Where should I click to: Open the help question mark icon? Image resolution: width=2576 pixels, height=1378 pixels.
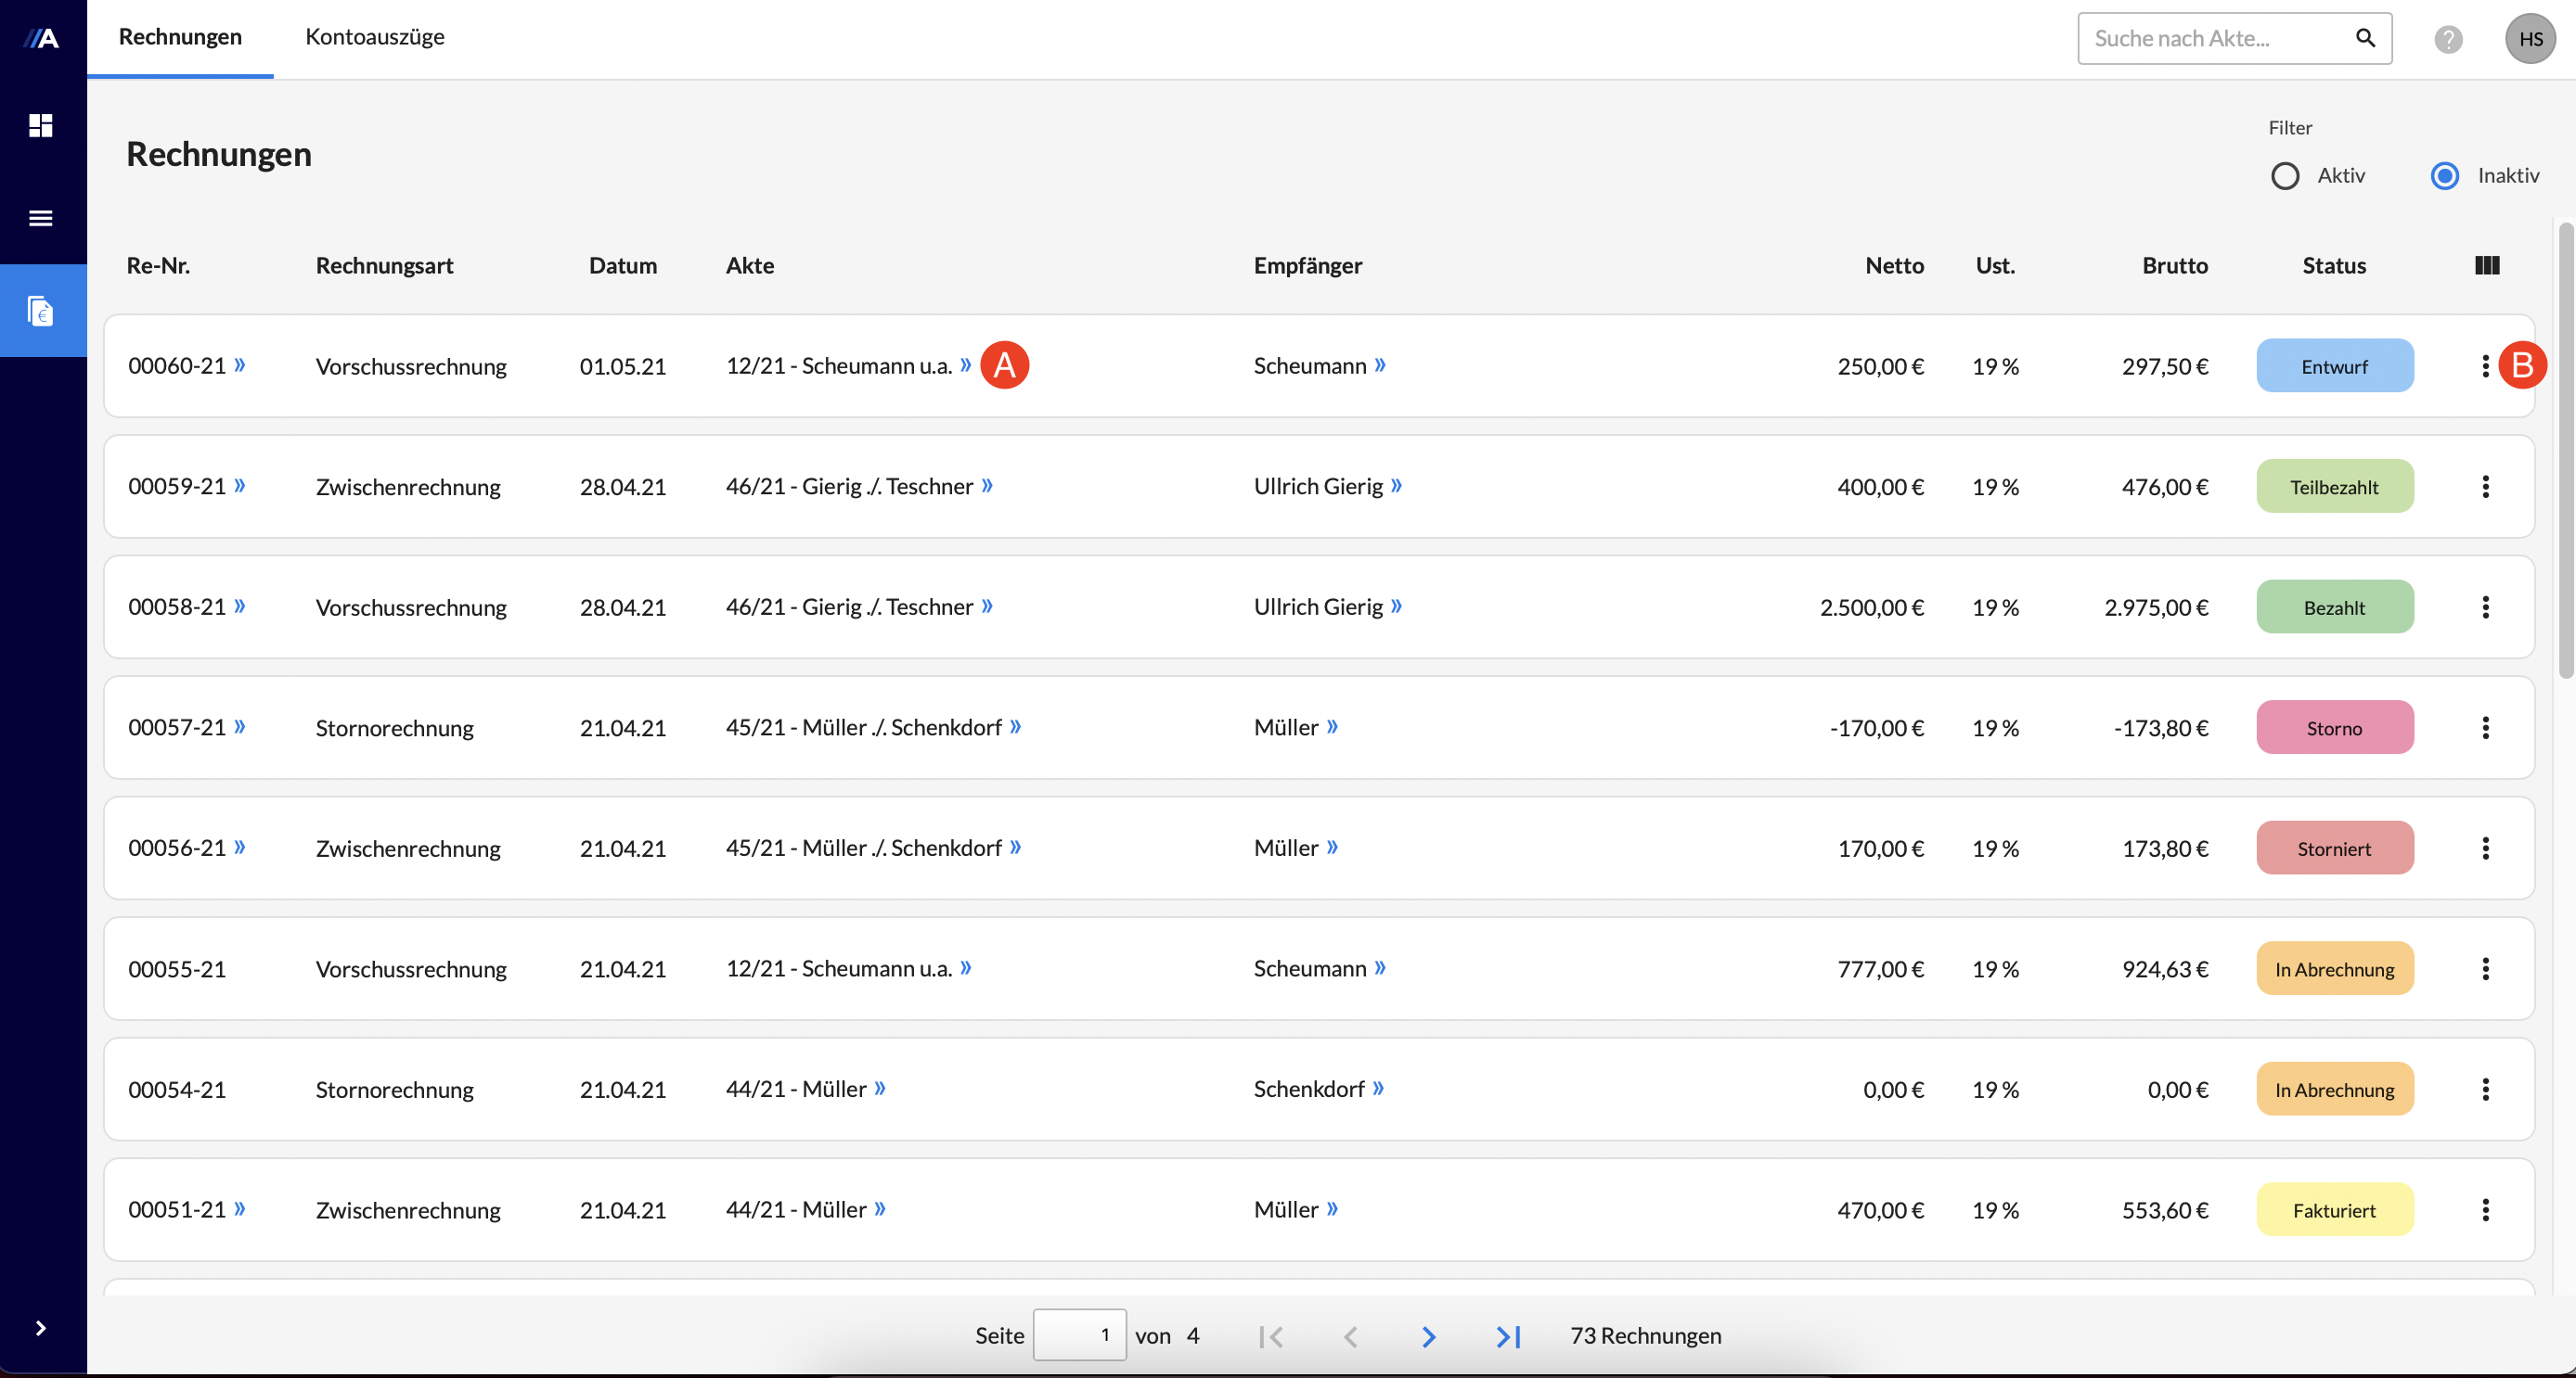coord(2448,39)
